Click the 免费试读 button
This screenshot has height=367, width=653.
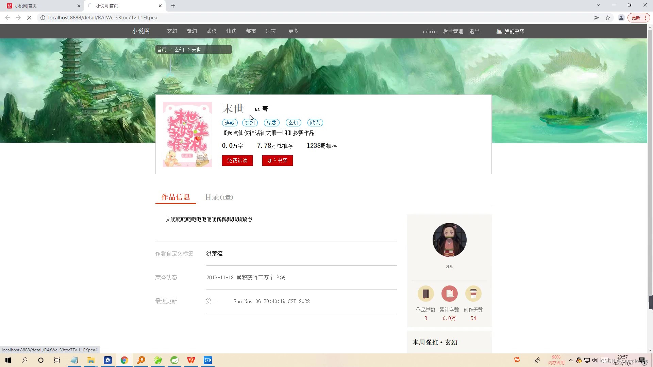(x=237, y=160)
